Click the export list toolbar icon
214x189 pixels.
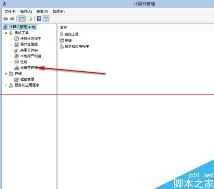click(30, 19)
